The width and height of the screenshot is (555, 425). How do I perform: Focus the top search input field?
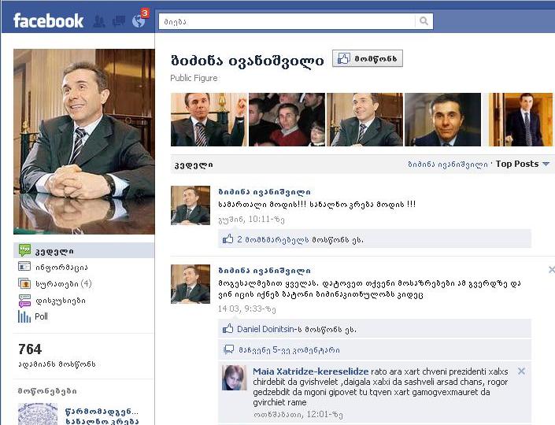287,21
